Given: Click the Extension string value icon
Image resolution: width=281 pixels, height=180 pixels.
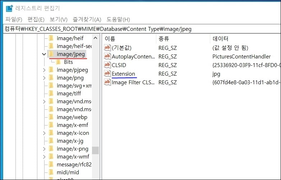Looking at the screenshot, I should tap(107, 74).
